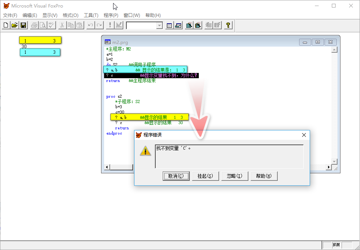Screen dimensions: 360x250
Task: Click the FoxPro fox icon in title bar
Action: click(6, 6)
